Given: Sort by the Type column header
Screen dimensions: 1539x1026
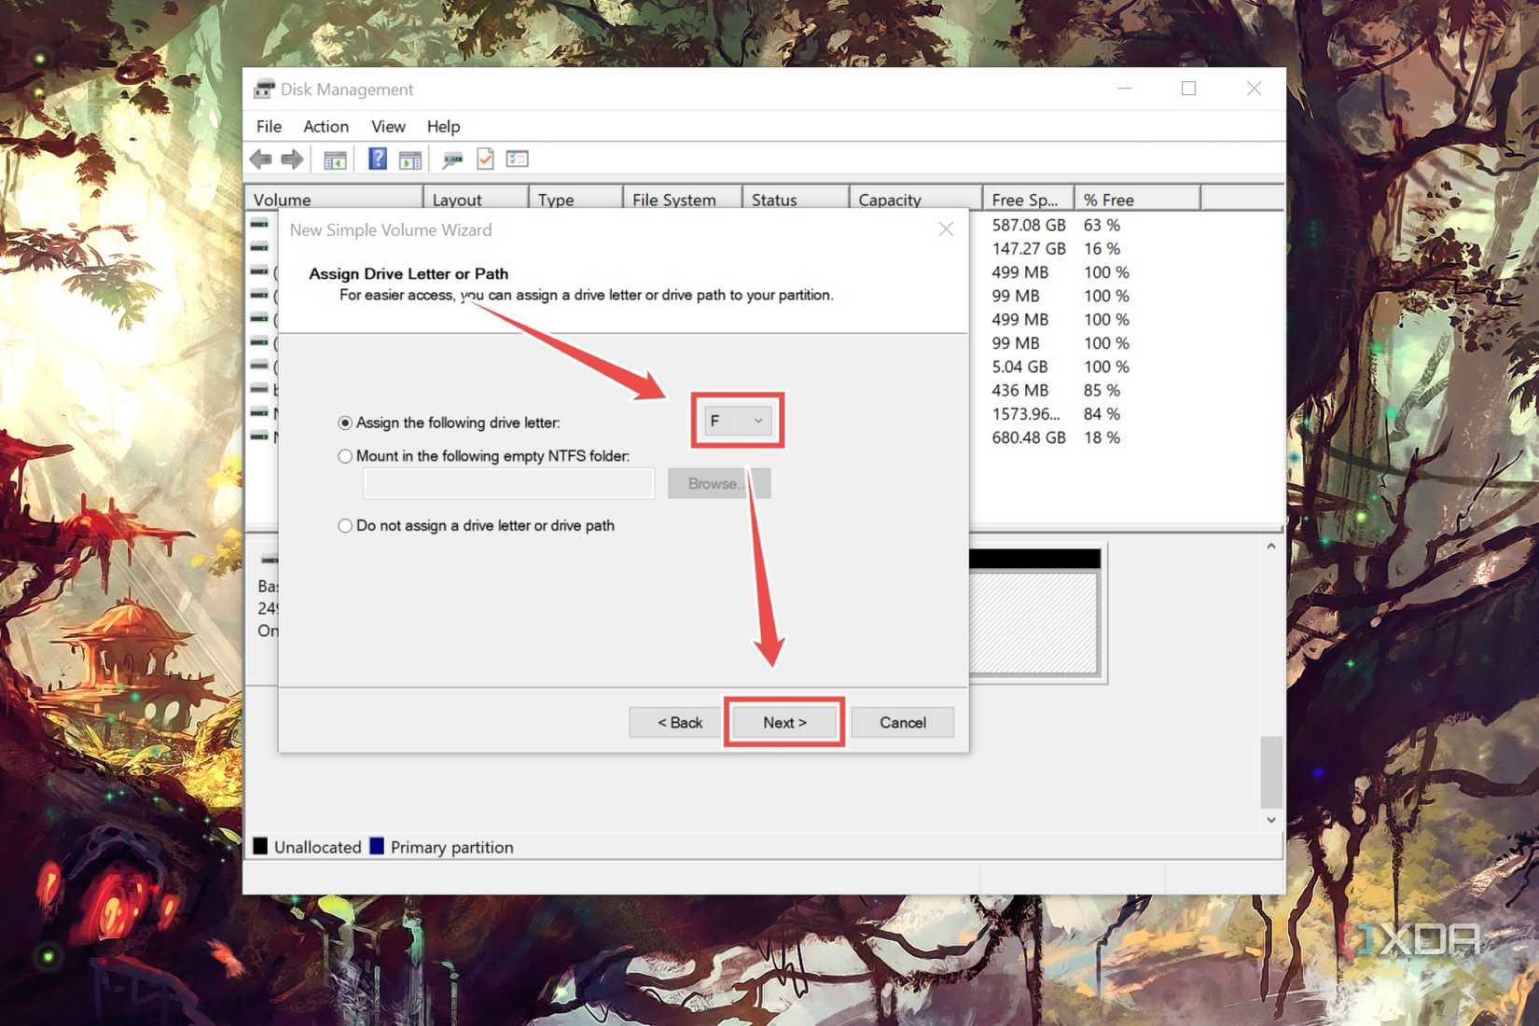Looking at the screenshot, I should point(576,199).
